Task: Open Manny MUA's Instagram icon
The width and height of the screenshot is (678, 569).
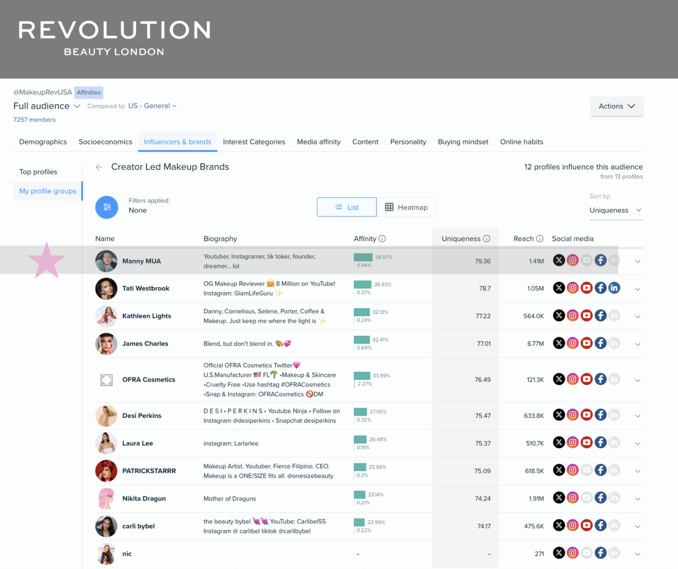Action: [573, 260]
